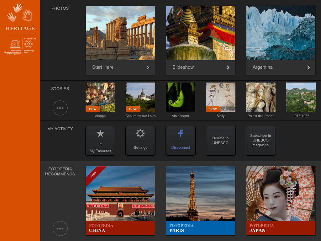Click the new badge on Aleppo
The width and height of the screenshot is (321, 241).
click(93, 109)
